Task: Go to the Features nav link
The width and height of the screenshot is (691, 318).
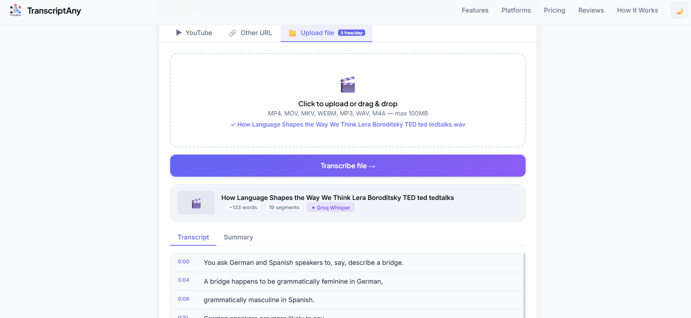Action: click(475, 10)
